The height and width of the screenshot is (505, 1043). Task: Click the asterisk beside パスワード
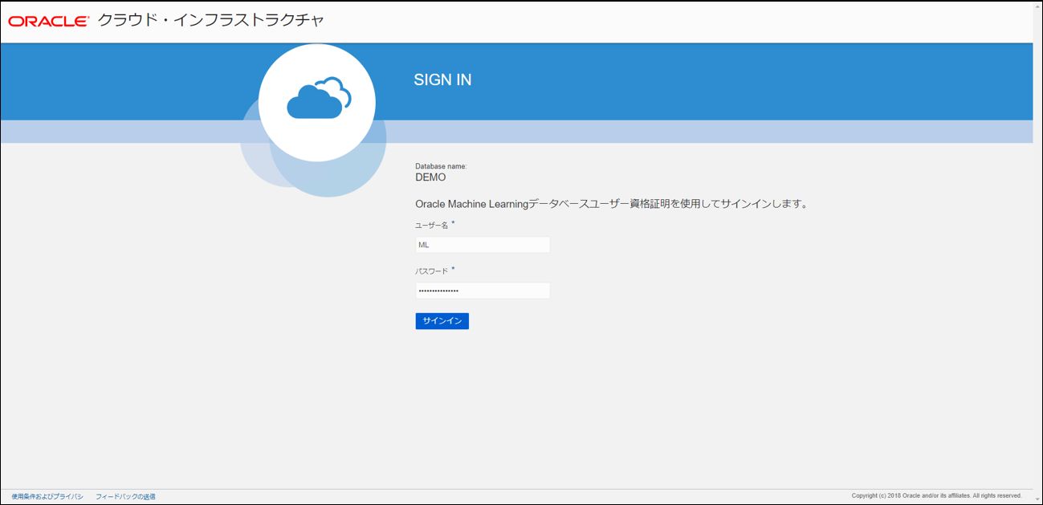click(x=453, y=269)
